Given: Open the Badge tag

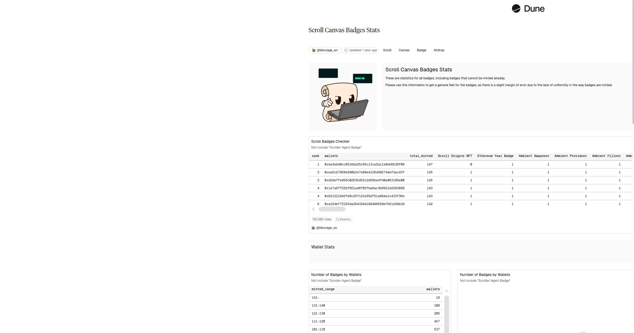Looking at the screenshot, I should click(421, 50).
